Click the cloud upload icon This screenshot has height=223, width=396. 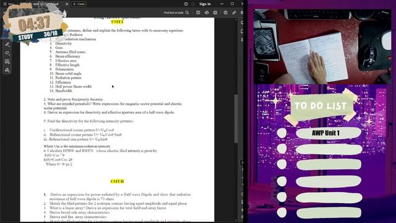click(x=207, y=12)
